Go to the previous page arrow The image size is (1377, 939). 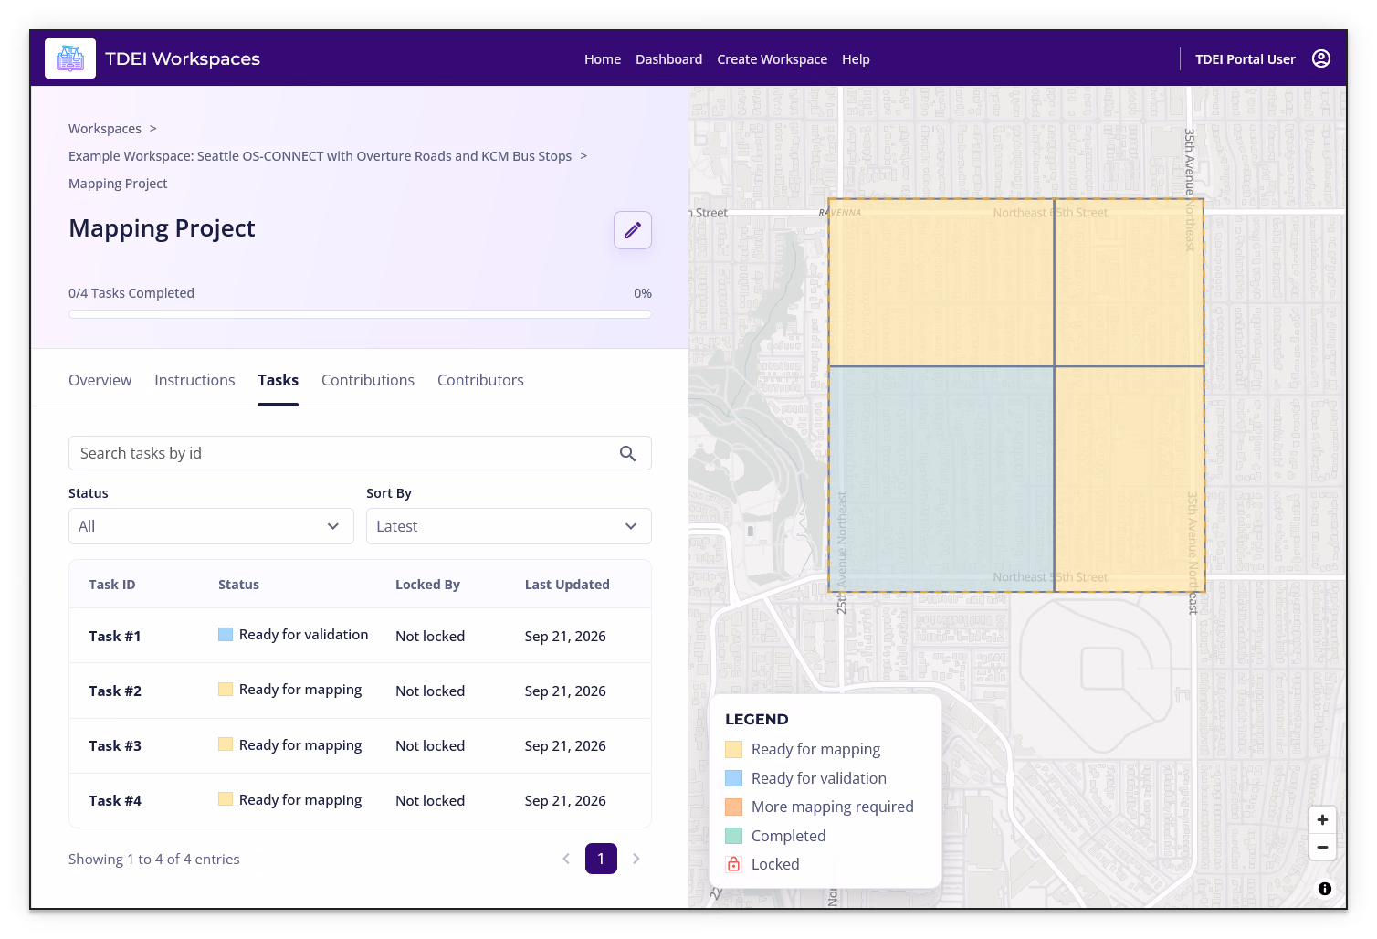566,859
